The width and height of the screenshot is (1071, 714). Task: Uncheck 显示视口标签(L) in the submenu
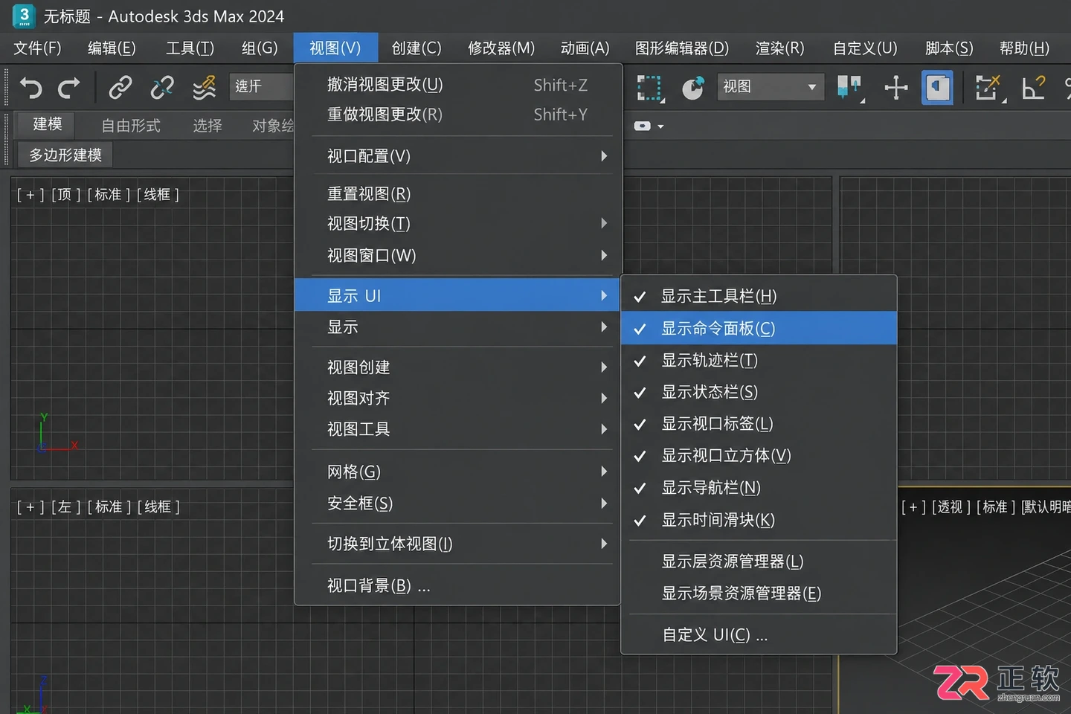coord(759,424)
